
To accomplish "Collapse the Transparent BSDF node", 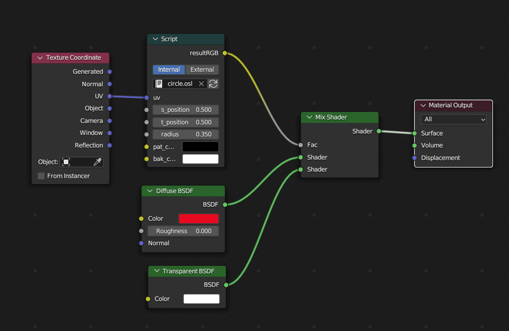I will [157, 271].
